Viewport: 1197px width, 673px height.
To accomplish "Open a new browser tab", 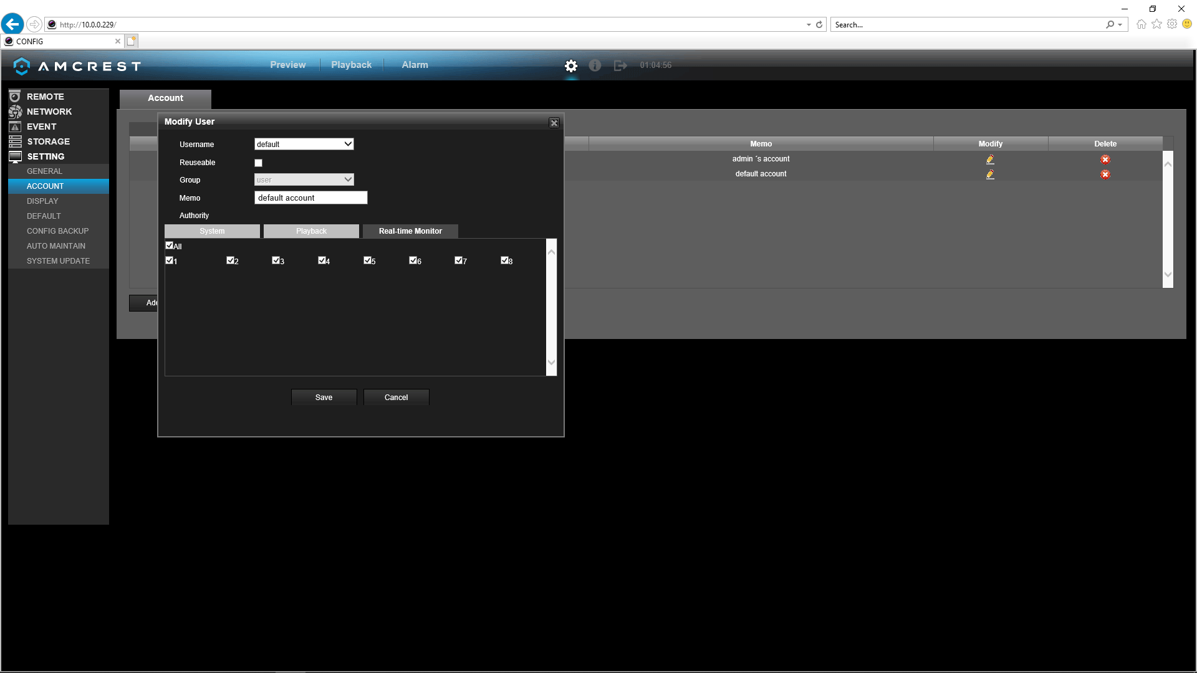I will point(131,41).
